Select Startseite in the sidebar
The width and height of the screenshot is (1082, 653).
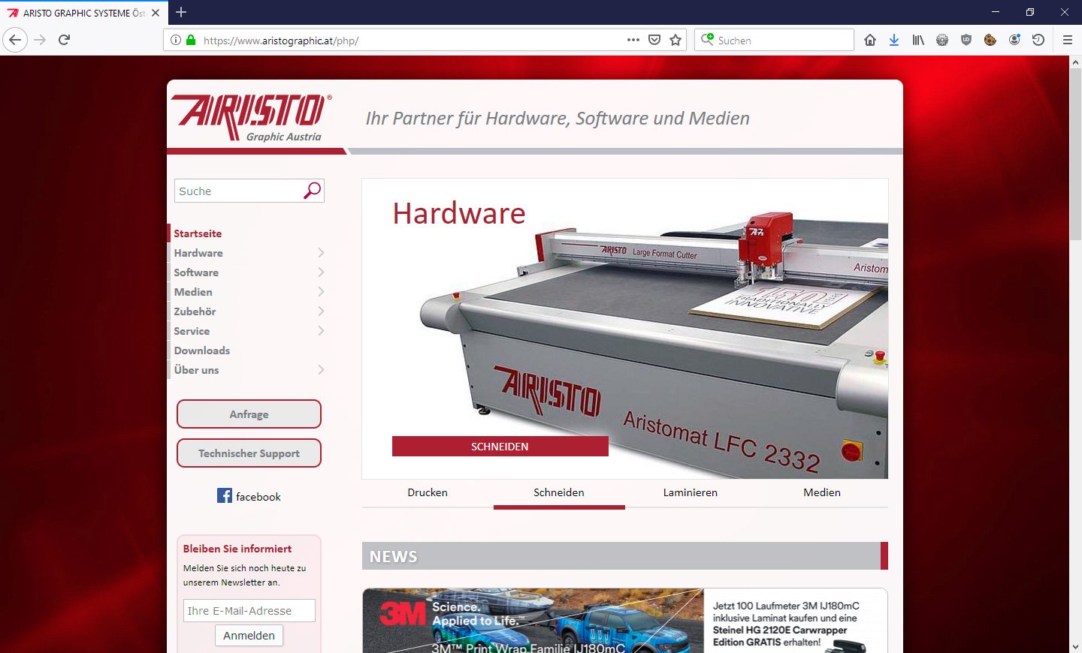pyautogui.click(x=198, y=233)
